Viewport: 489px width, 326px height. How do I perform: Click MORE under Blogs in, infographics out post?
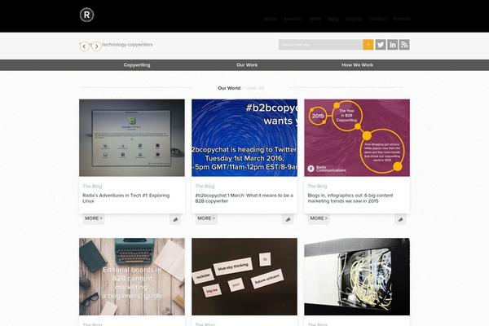pyautogui.click(x=319, y=218)
